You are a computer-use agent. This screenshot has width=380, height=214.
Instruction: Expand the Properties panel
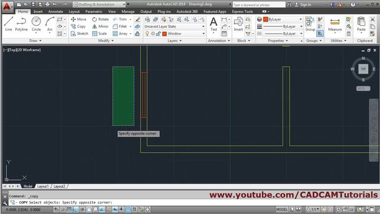pyautogui.click(x=278, y=41)
